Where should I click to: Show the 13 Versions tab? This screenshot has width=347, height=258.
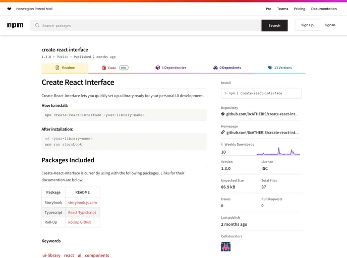279,68
